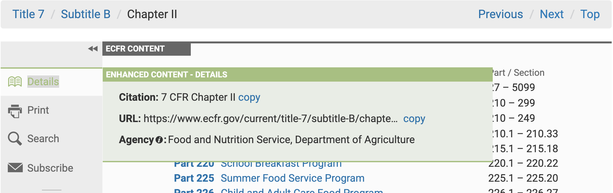Open Subtitle B breadcrumb link
Image resolution: width=613 pixels, height=193 pixels.
point(85,14)
